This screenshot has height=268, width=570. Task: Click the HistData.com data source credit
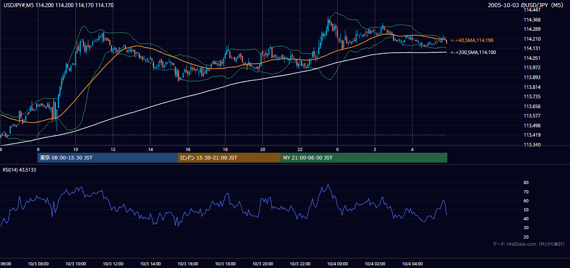coord(529,244)
